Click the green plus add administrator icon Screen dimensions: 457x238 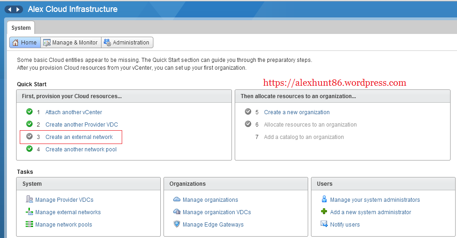click(x=324, y=212)
